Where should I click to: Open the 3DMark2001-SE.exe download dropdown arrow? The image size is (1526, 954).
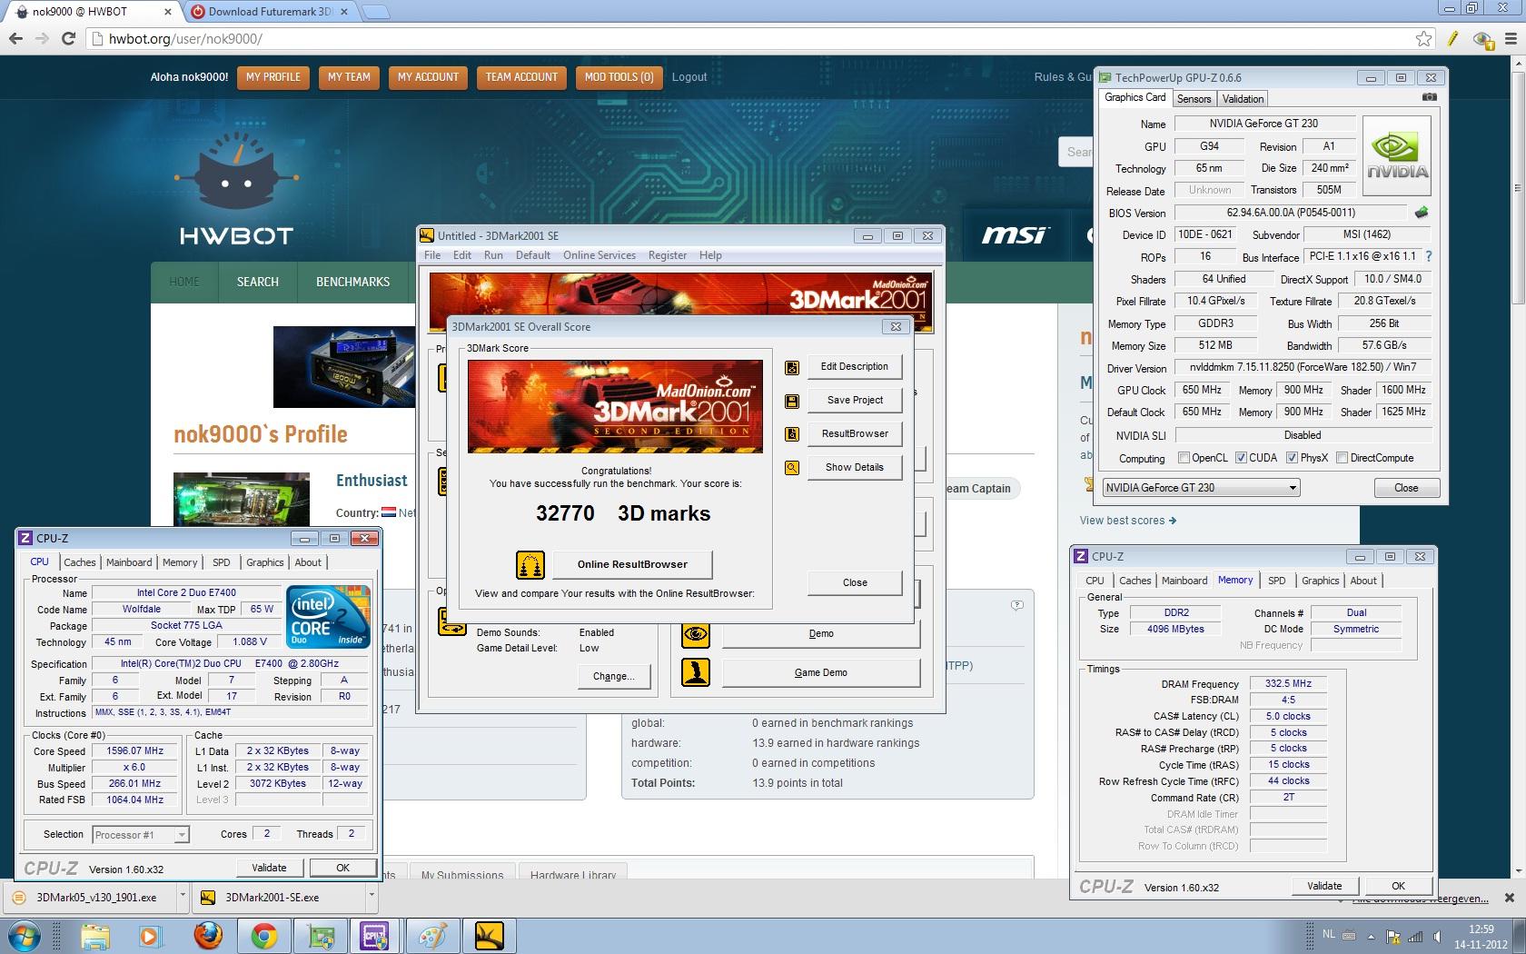tap(371, 897)
